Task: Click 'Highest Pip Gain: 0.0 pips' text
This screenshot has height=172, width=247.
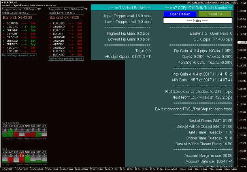Action: [x=128, y=33]
